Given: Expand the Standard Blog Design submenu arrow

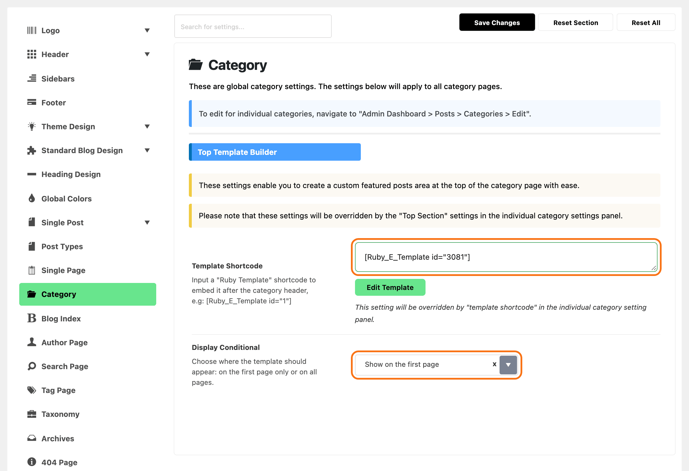Looking at the screenshot, I should pos(147,150).
